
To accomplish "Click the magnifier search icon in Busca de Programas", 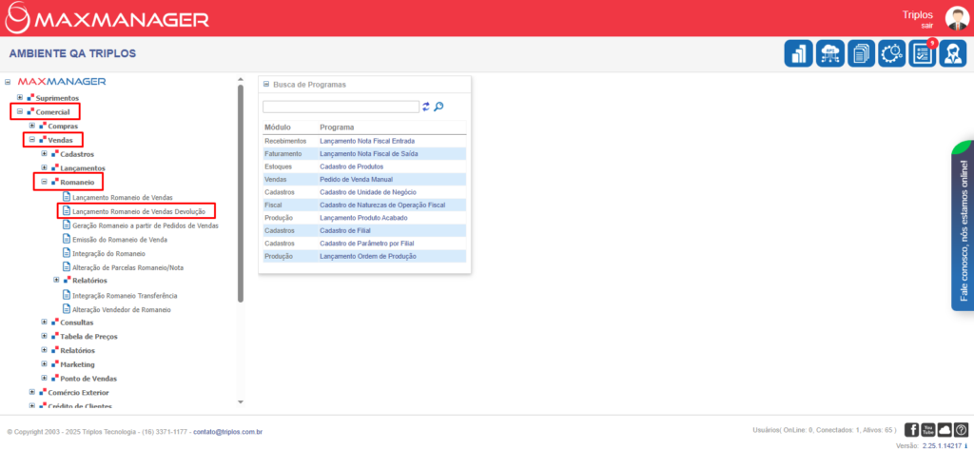I will tap(439, 107).
